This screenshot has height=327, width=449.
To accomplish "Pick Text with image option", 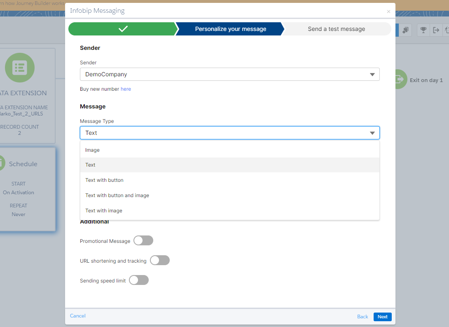I will (230, 210).
